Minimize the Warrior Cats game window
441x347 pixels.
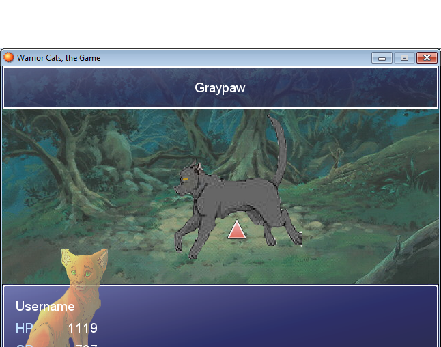tap(382, 58)
